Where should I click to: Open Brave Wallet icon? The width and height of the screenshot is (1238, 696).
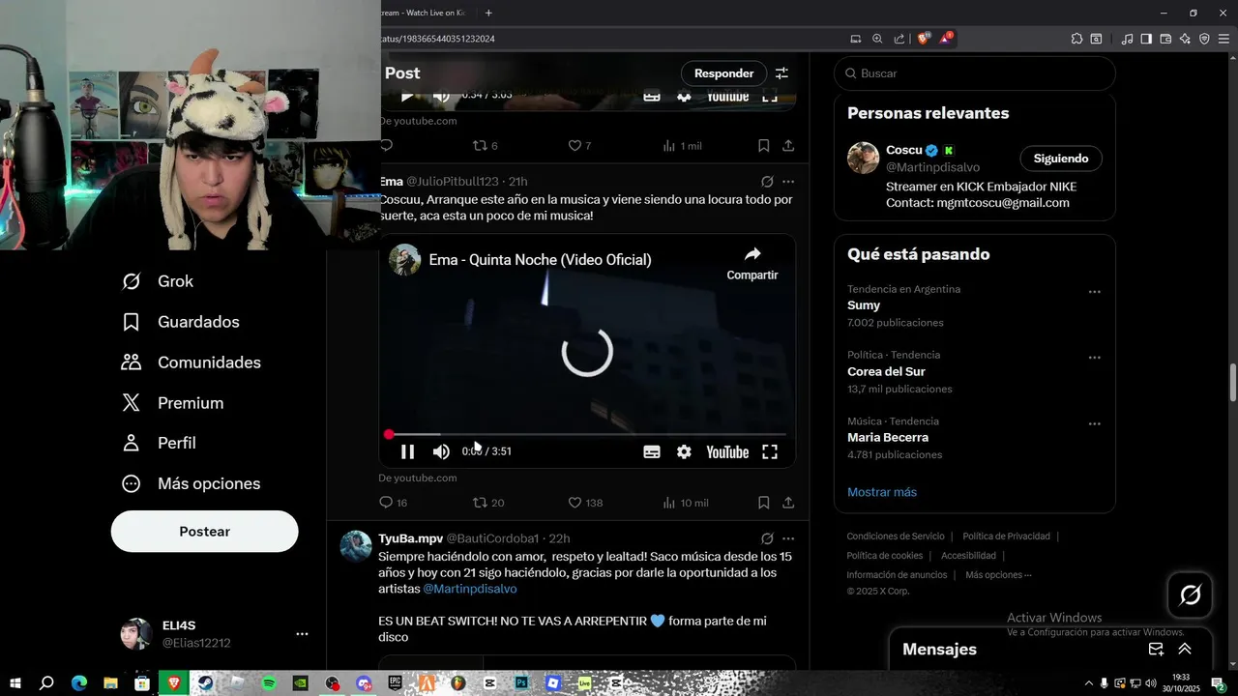[1165, 39]
